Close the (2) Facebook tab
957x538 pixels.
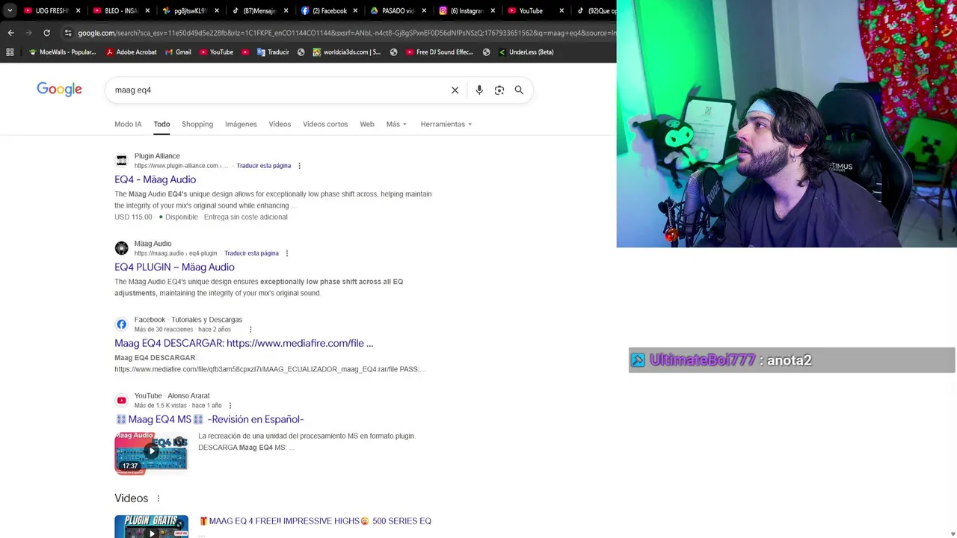(x=355, y=10)
